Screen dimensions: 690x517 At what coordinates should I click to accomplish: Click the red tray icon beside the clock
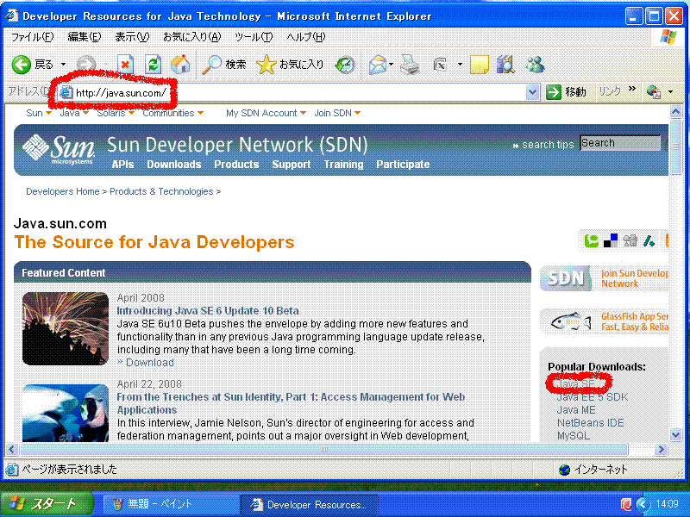(x=625, y=504)
